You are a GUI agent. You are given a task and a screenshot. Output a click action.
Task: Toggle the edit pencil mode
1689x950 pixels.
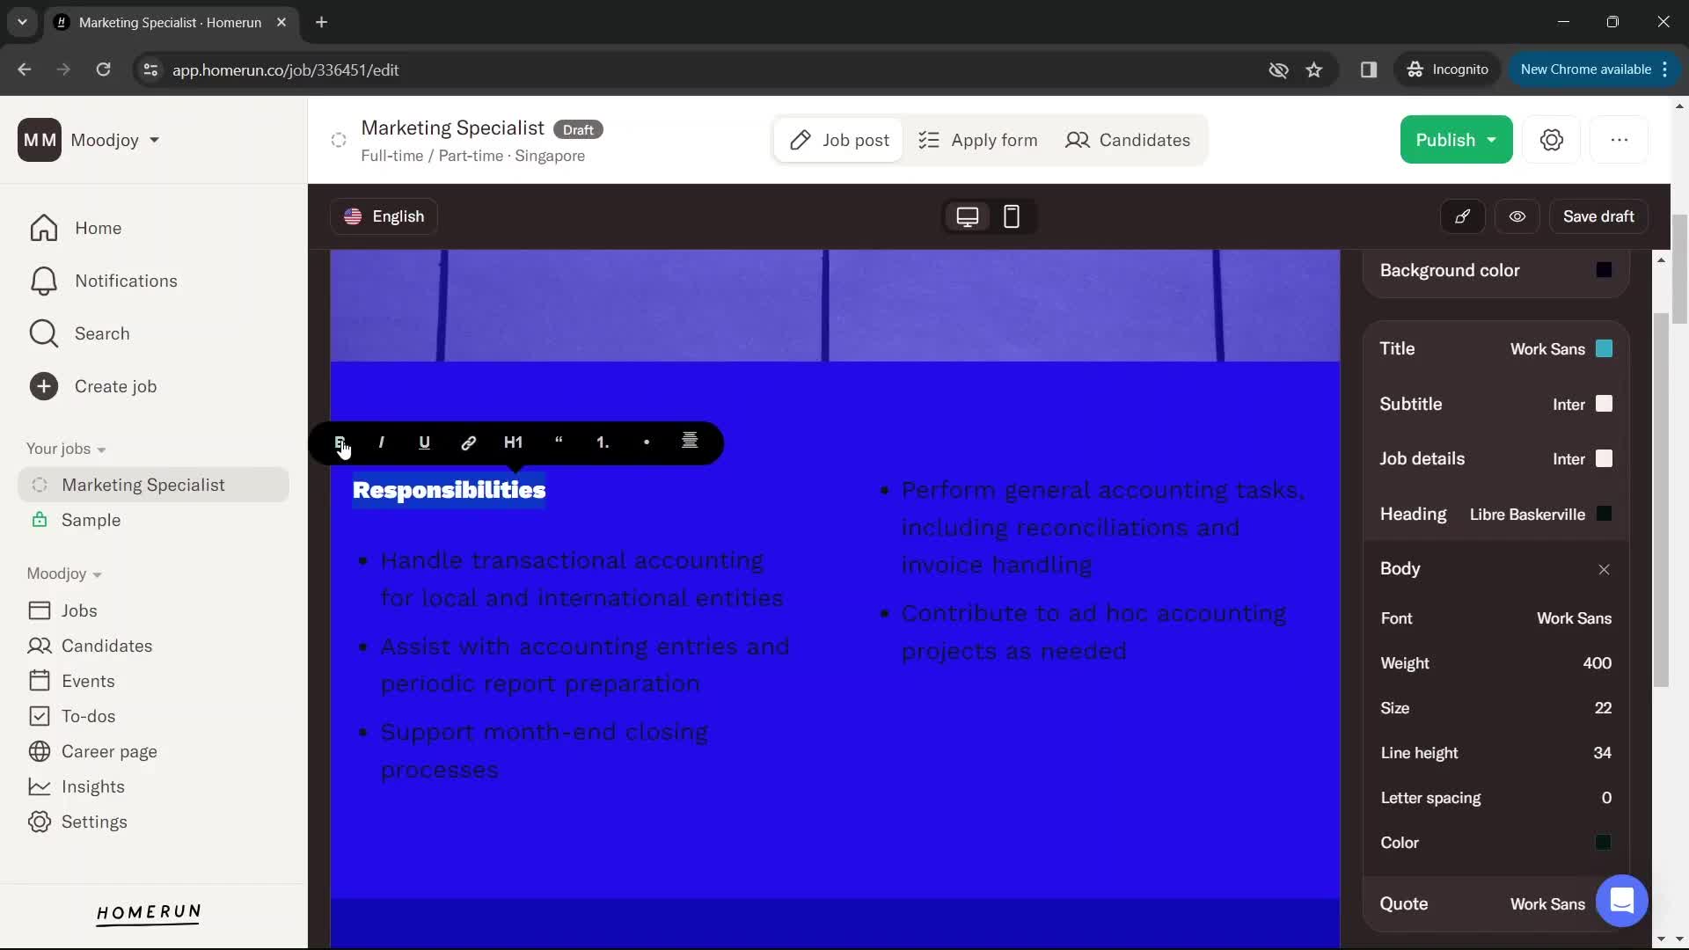coord(1463,217)
